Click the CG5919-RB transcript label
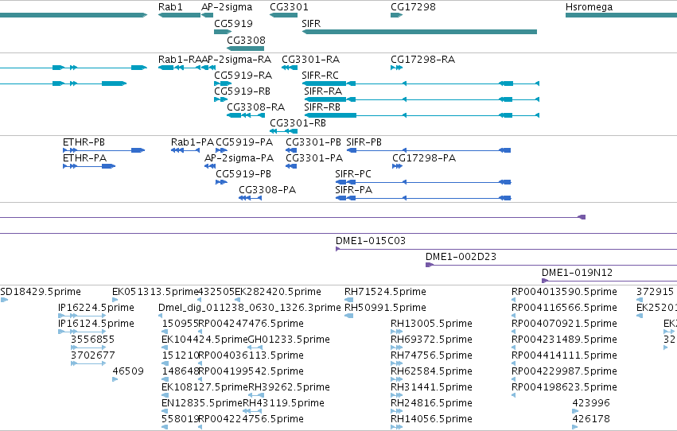The width and height of the screenshot is (677, 431). [x=242, y=91]
